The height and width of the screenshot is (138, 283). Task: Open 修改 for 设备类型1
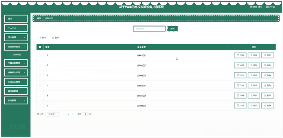point(254,55)
